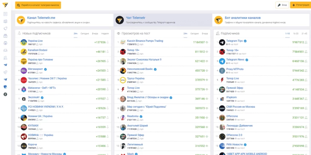
Task: Open Telegram Tips channel avatar
Action: (x=222, y=42)
